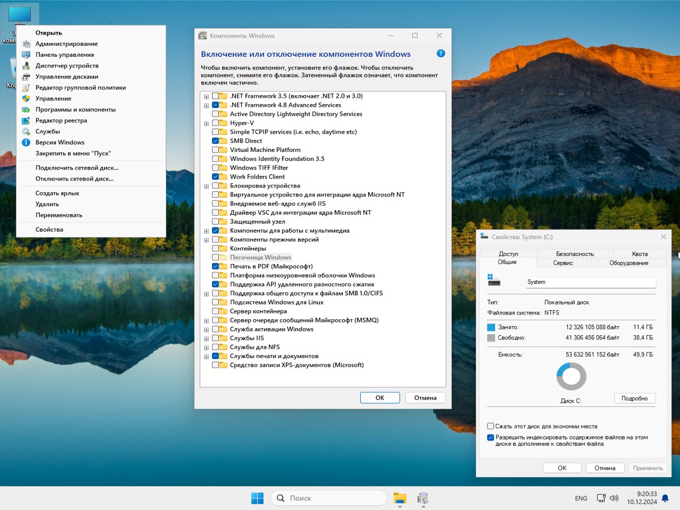Image resolution: width=680 pixels, height=510 pixels.
Task: Expand Компоненты прежних версий node
Action: [206, 240]
